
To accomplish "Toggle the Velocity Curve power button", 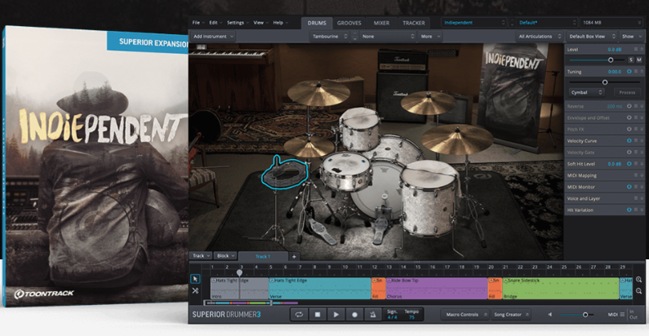I will click(629, 141).
